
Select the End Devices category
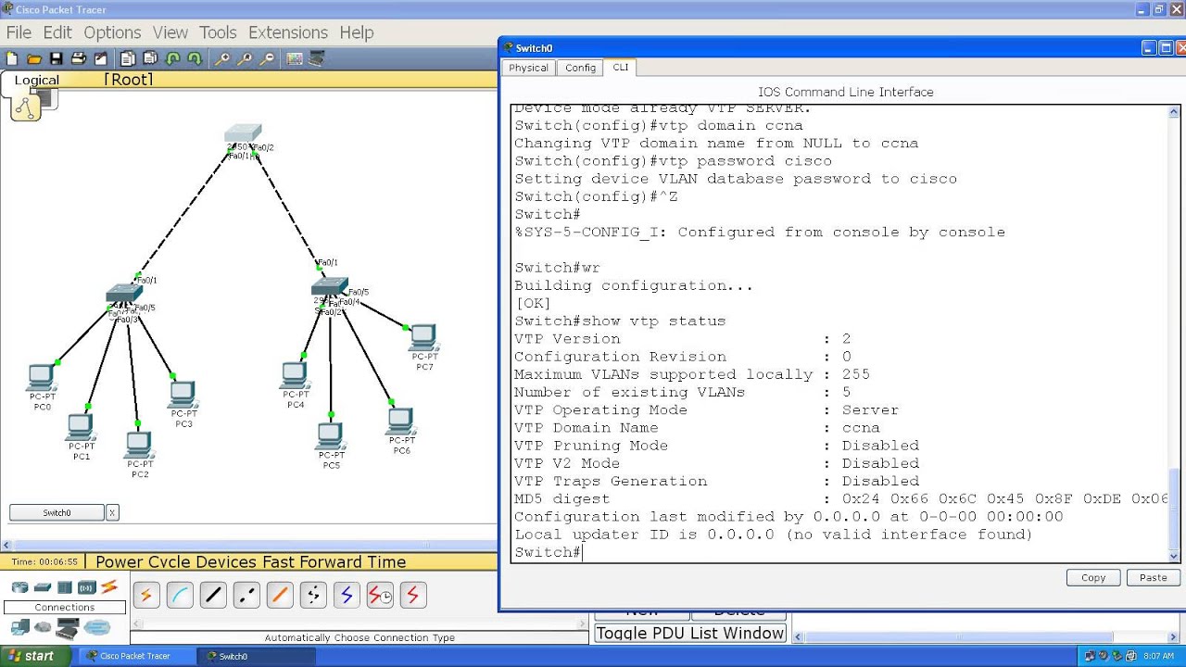(x=19, y=628)
